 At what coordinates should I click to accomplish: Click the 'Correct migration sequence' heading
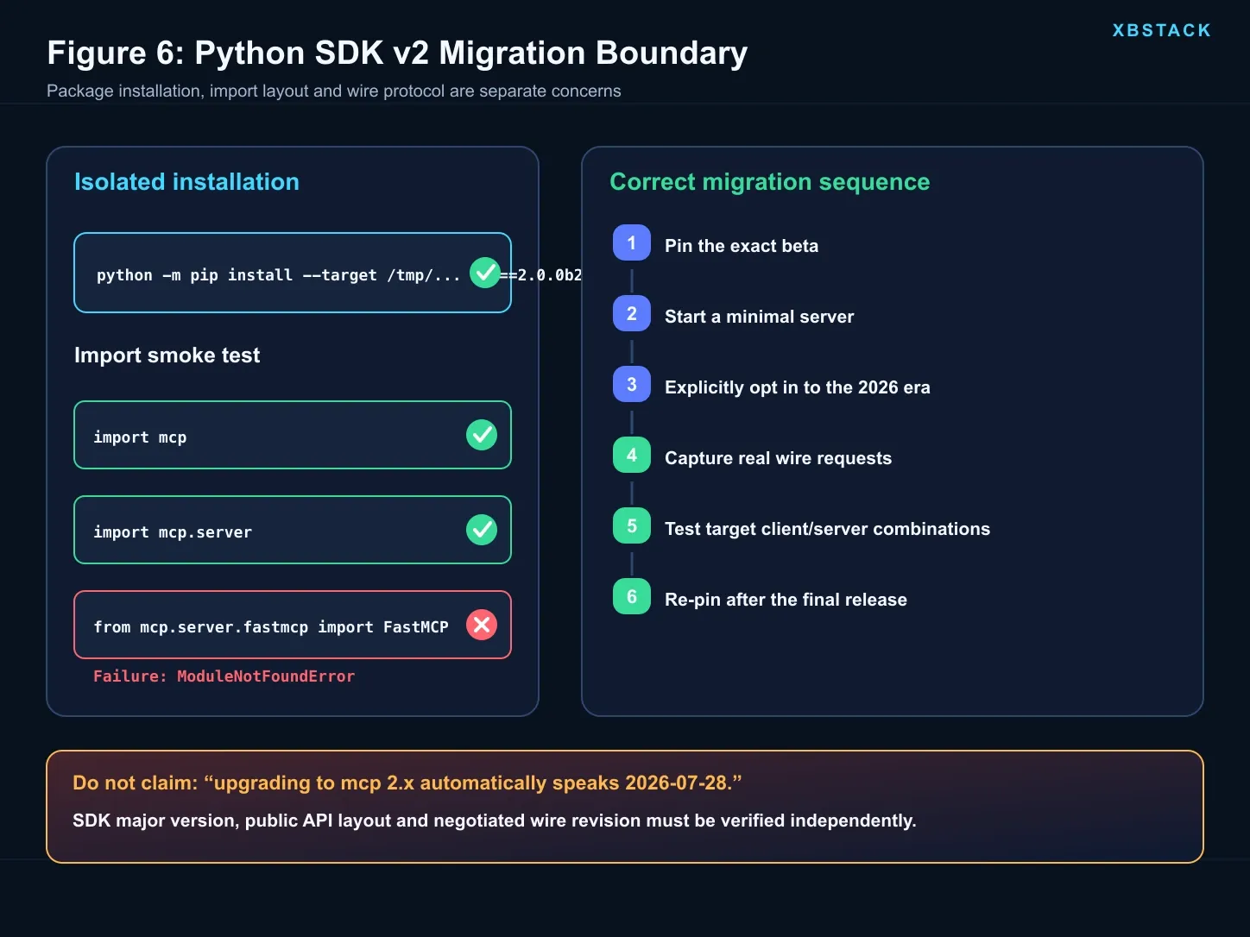click(x=770, y=182)
